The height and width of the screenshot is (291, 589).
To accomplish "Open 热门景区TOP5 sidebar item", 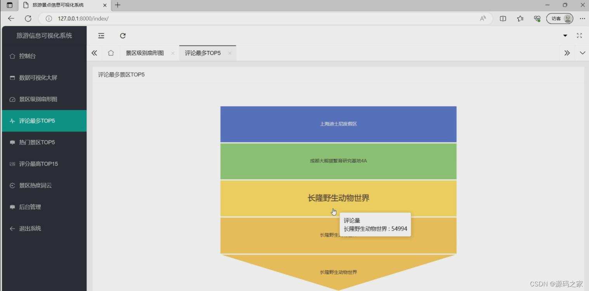I will click(44, 142).
